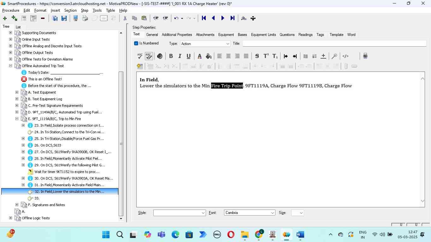The height and width of the screenshot is (242, 431).
Task: Expand F. Signatures and Notes node
Action: tap(17, 205)
